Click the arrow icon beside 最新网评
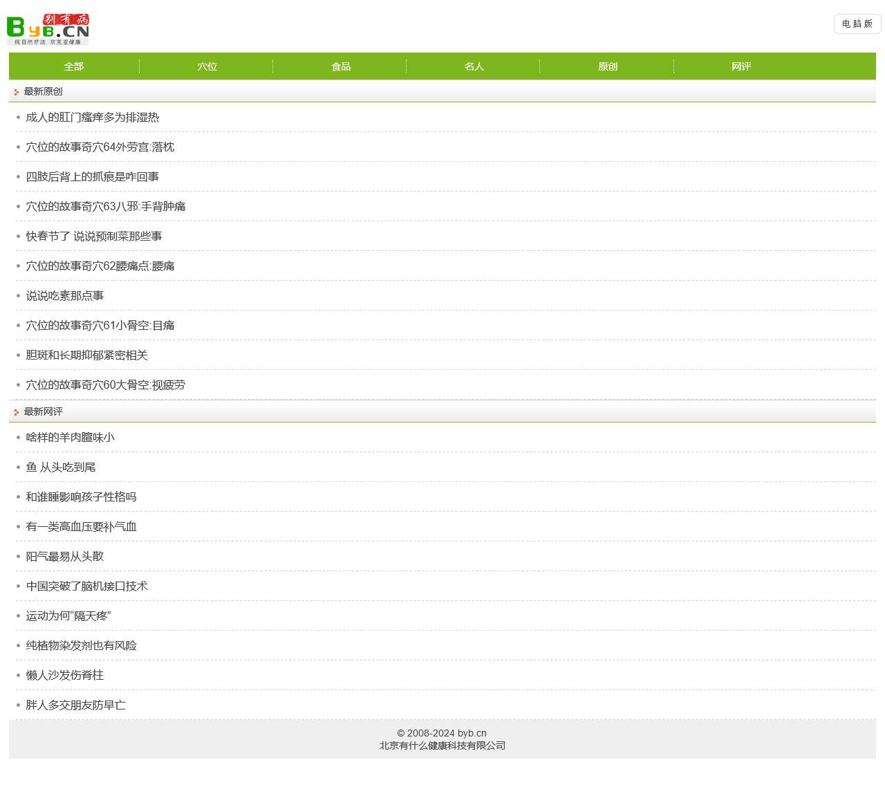Image resolution: width=885 pixels, height=807 pixels. tap(16, 412)
